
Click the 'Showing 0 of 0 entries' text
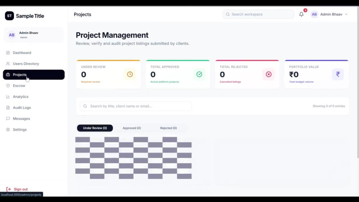[x=329, y=106]
